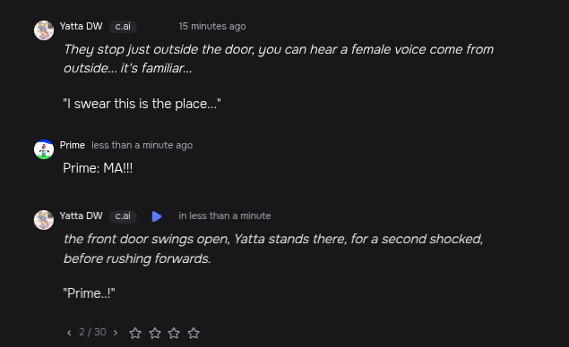Open Prime user avatar
Viewport: 569px width, 347px height.
[x=44, y=149]
